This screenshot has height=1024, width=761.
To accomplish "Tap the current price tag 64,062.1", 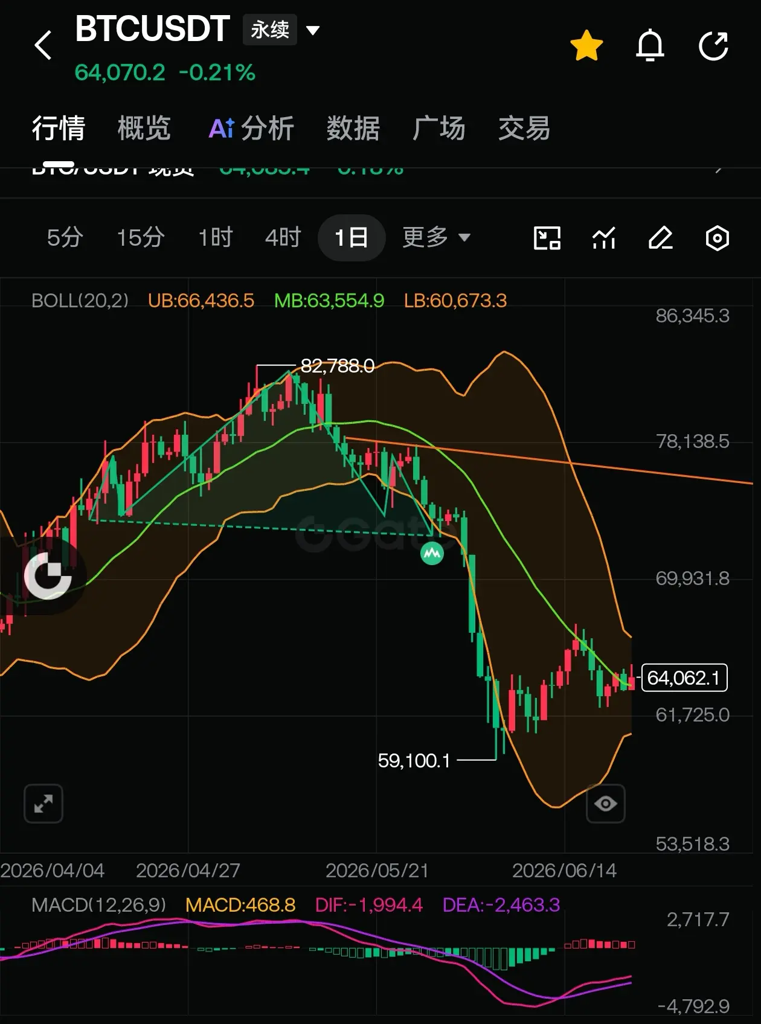I will (684, 678).
